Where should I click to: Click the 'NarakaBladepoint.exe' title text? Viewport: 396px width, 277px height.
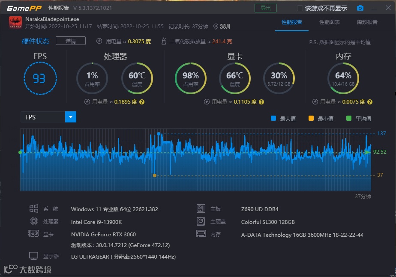pyautogui.click(x=52, y=19)
